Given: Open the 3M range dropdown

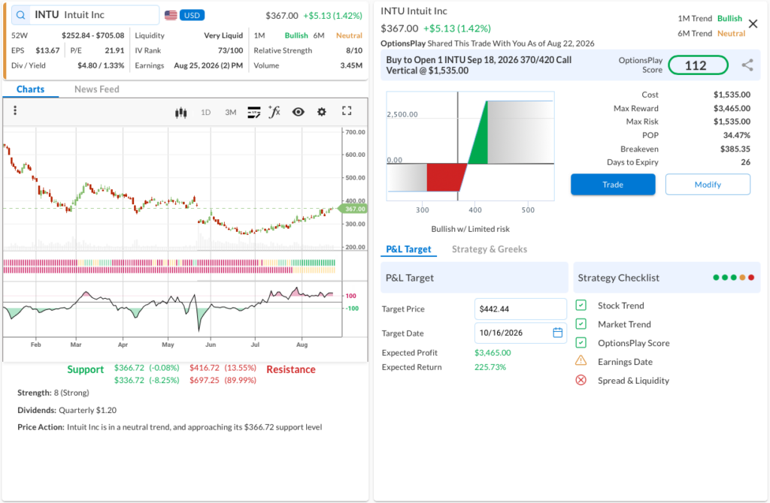Looking at the screenshot, I should pyautogui.click(x=231, y=113).
